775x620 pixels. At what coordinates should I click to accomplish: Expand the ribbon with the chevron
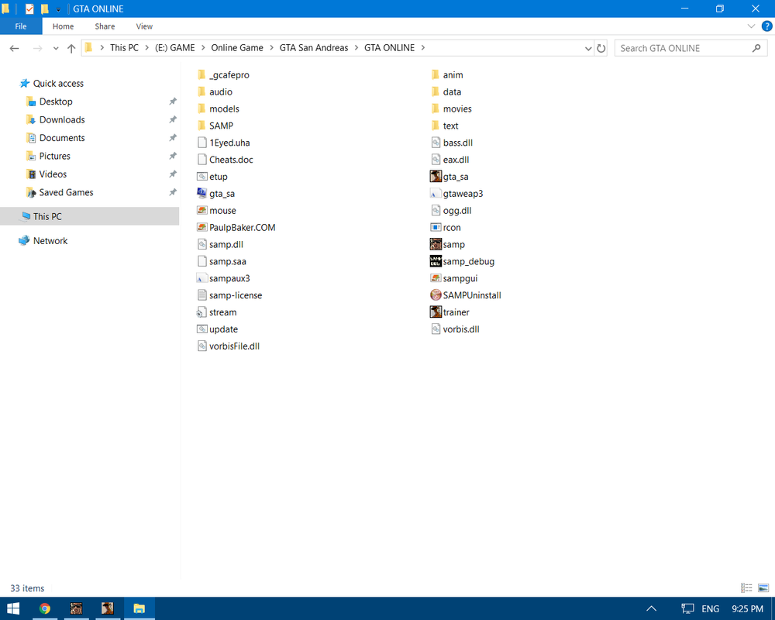[x=751, y=26]
